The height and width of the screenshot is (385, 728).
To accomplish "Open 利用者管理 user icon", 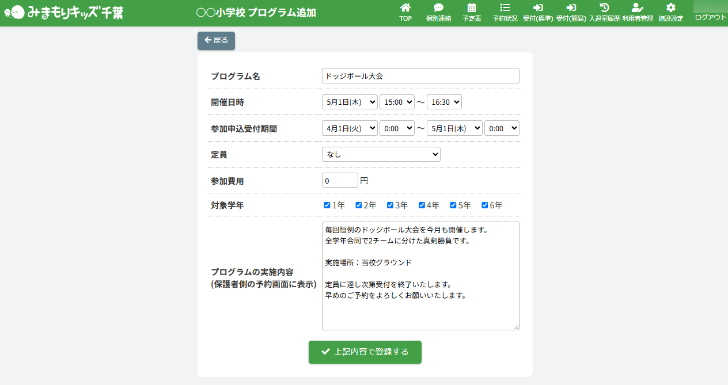I will pyautogui.click(x=637, y=8).
